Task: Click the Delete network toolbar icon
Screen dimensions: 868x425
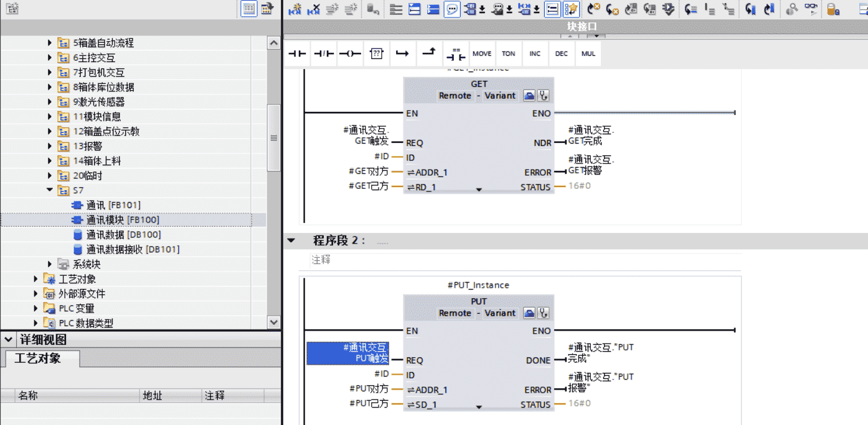Action: pyautogui.click(x=313, y=9)
